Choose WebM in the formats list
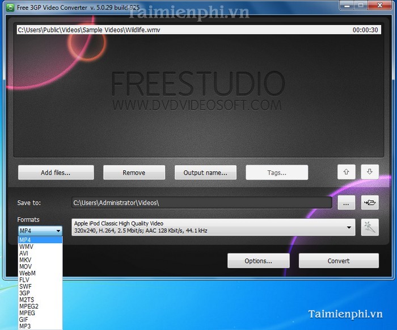The width and height of the screenshot is (397, 330). pos(40,273)
